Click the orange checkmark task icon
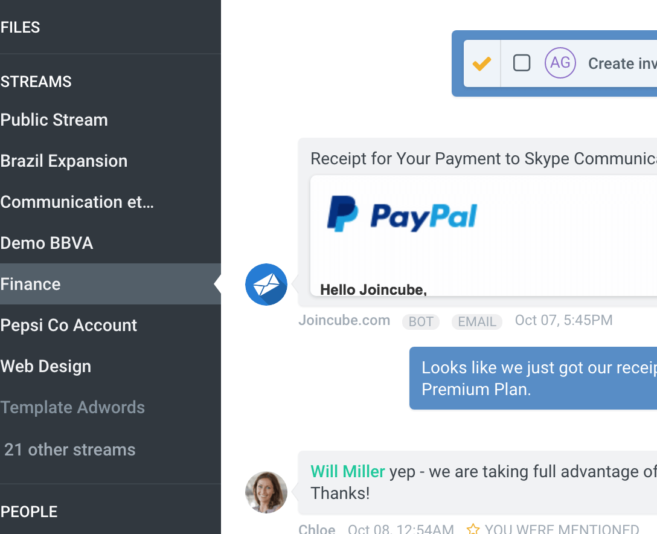This screenshot has height=534, width=657. click(x=481, y=63)
